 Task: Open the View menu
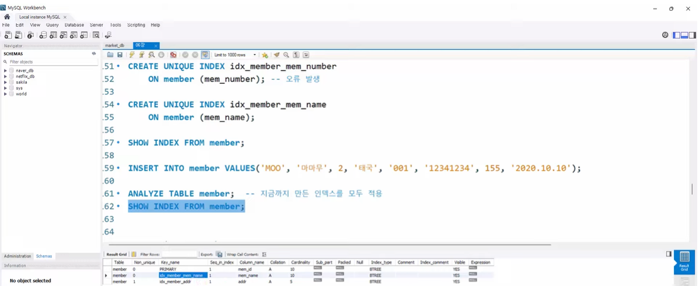35,25
